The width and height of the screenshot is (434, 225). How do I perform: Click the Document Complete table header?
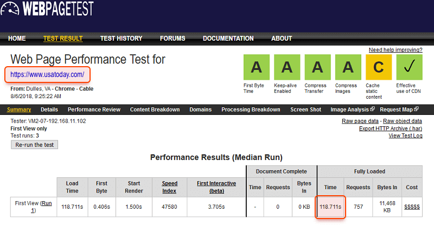pos(282,171)
